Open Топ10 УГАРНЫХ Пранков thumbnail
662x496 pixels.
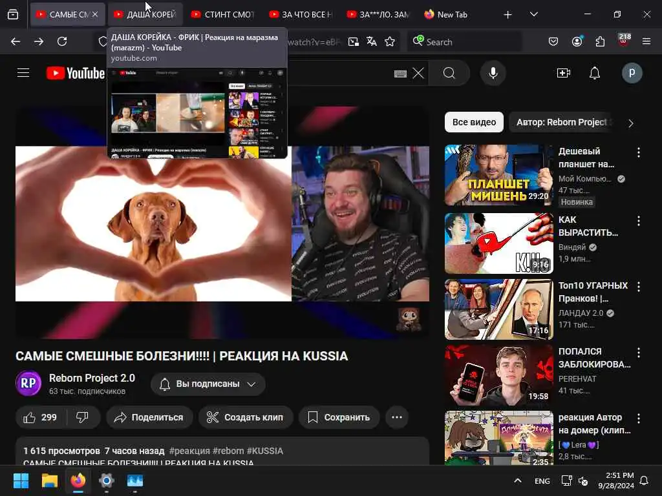(499, 309)
